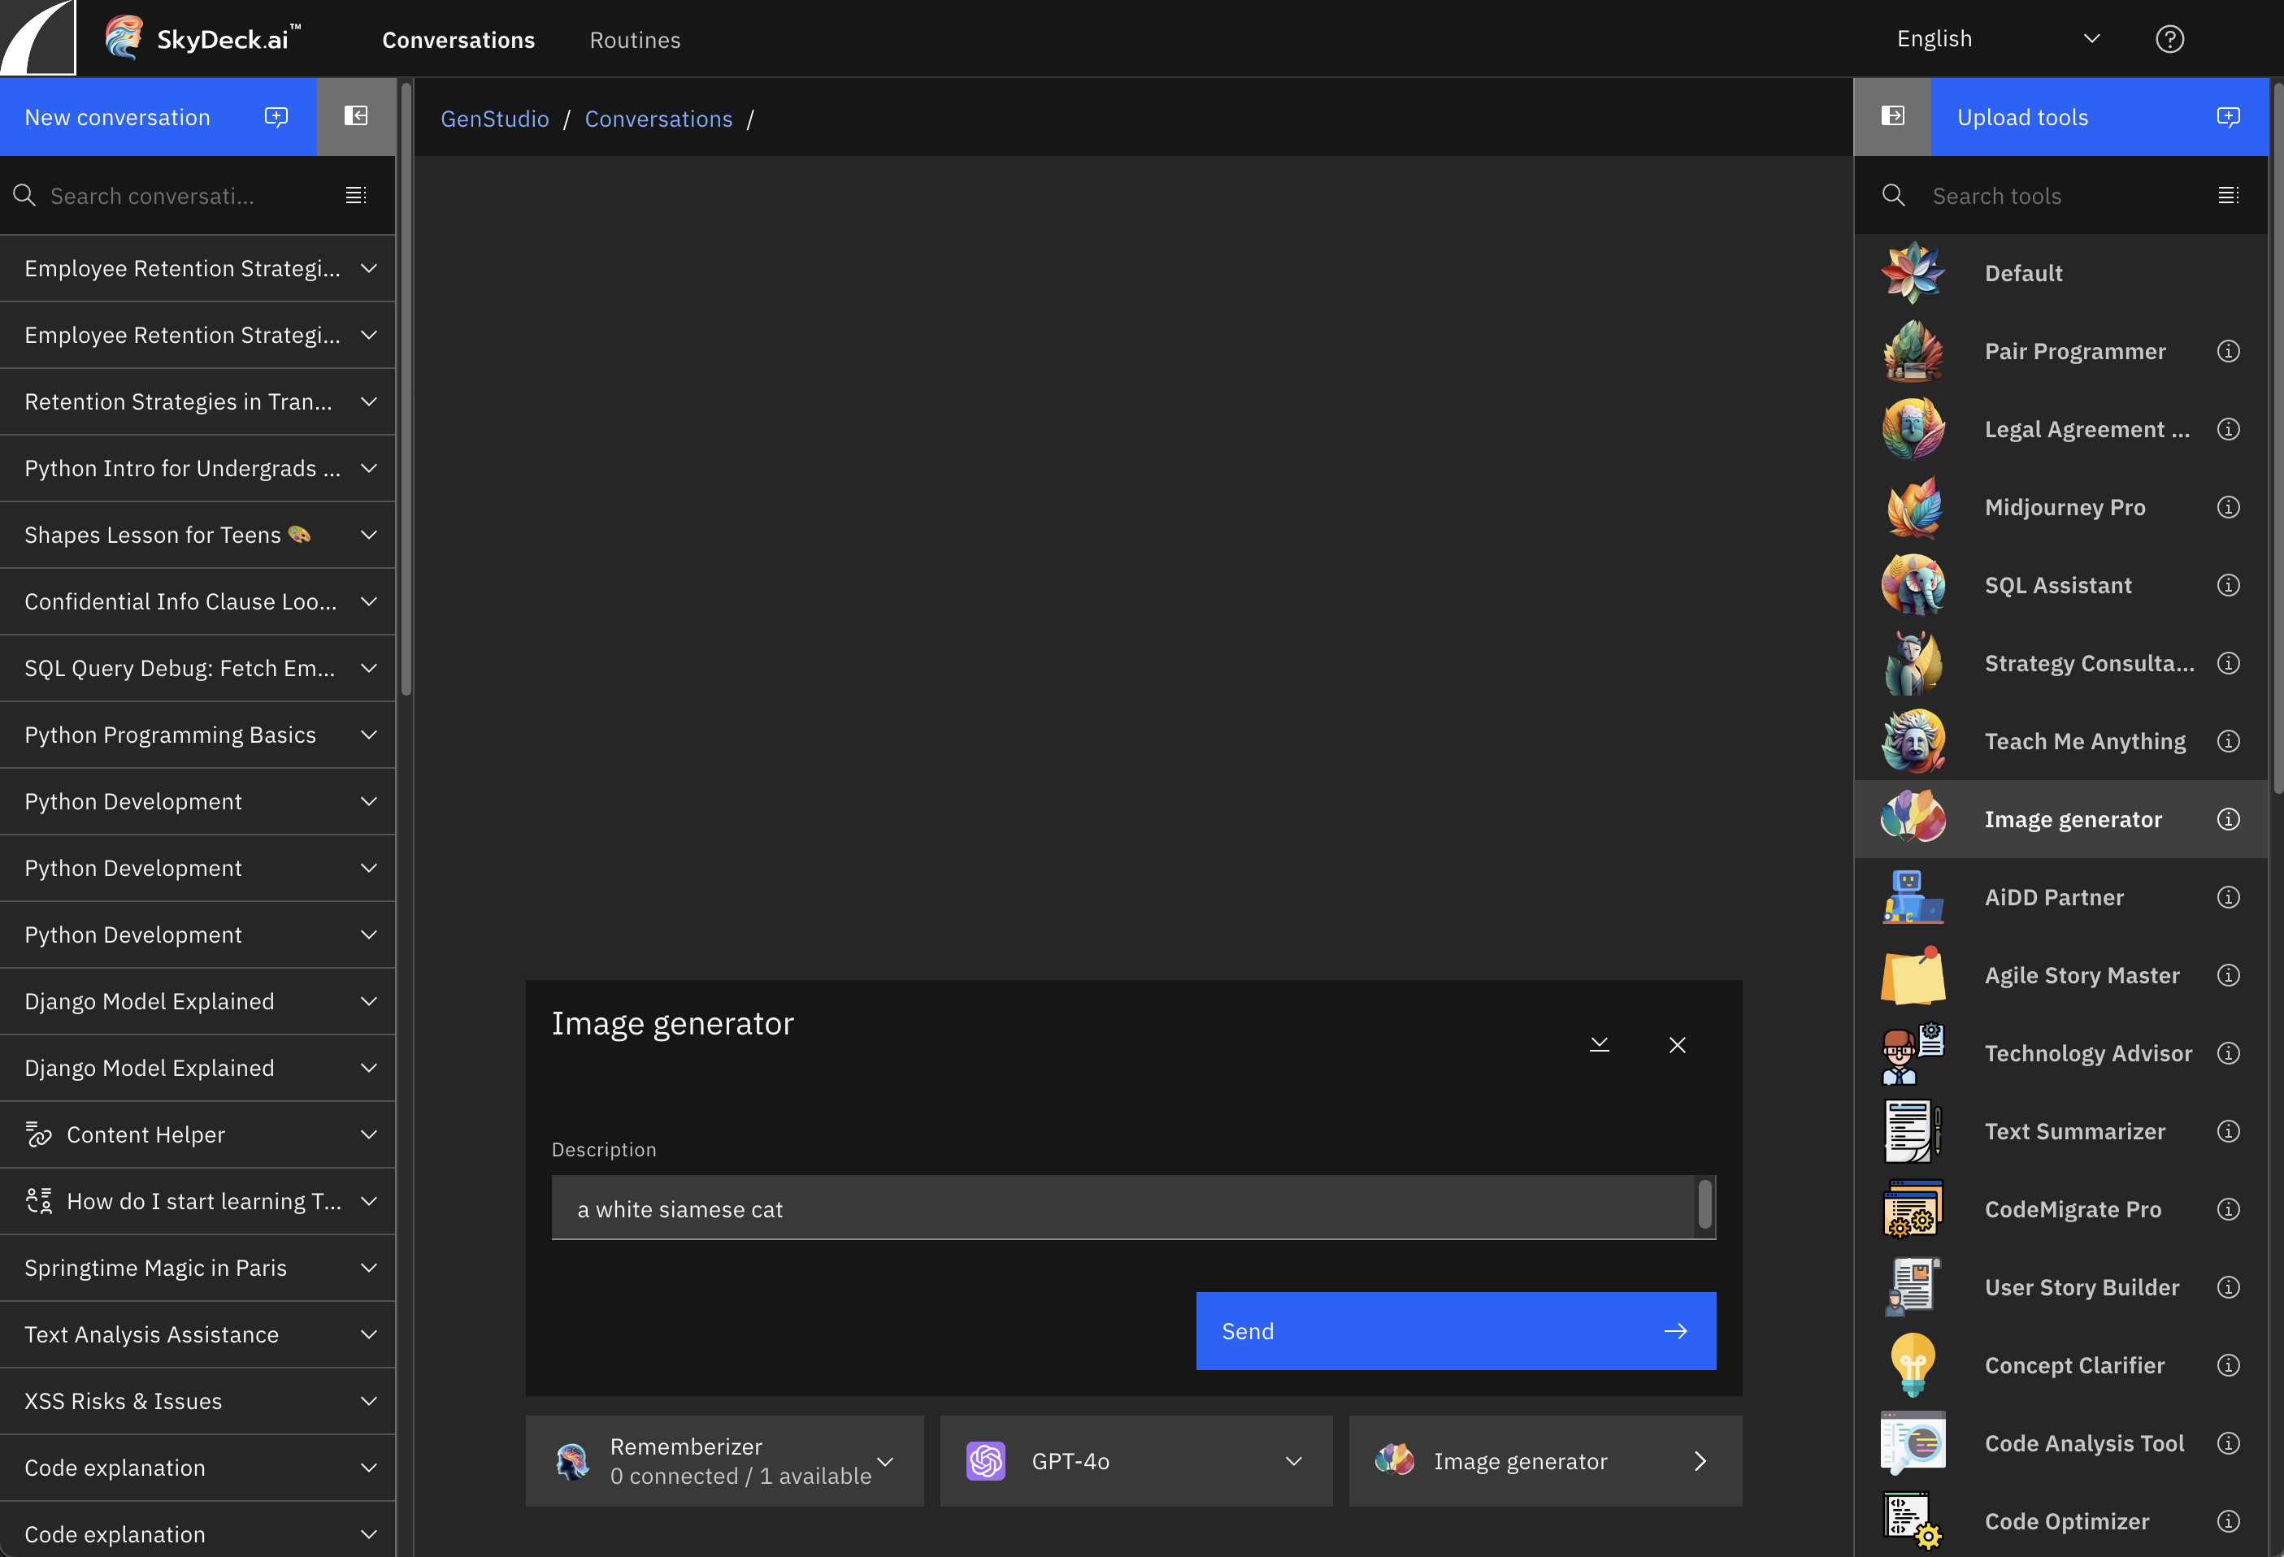
Task: Switch to the Routines tab
Action: [x=635, y=41]
